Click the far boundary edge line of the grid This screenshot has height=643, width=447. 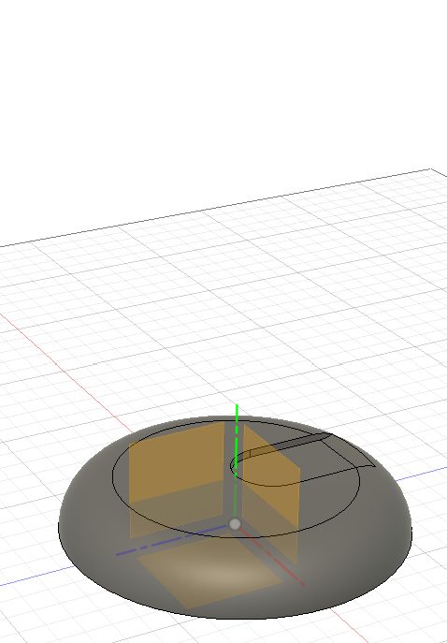tap(215, 209)
